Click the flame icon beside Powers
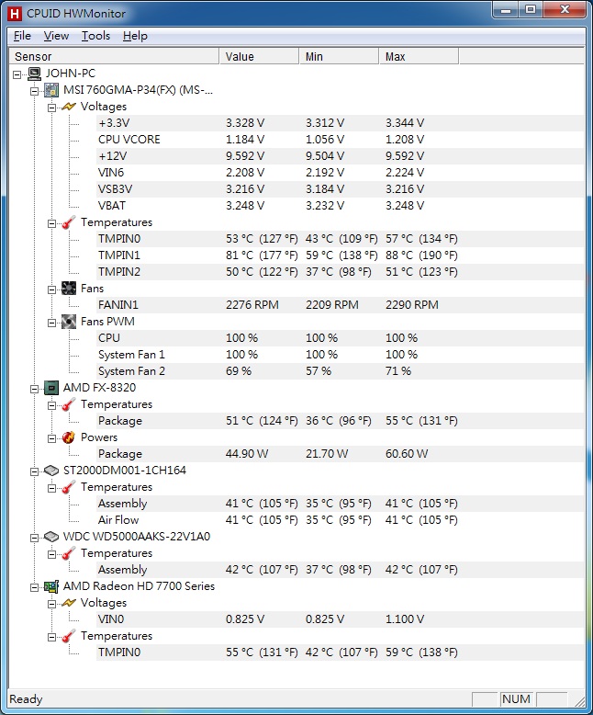The width and height of the screenshot is (593, 715). click(69, 437)
